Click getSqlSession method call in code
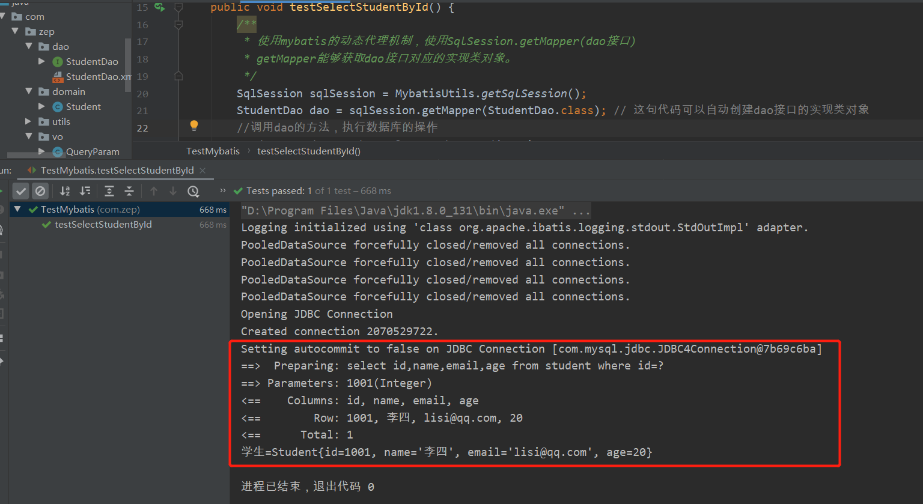This screenshot has width=923, height=504. (524, 94)
